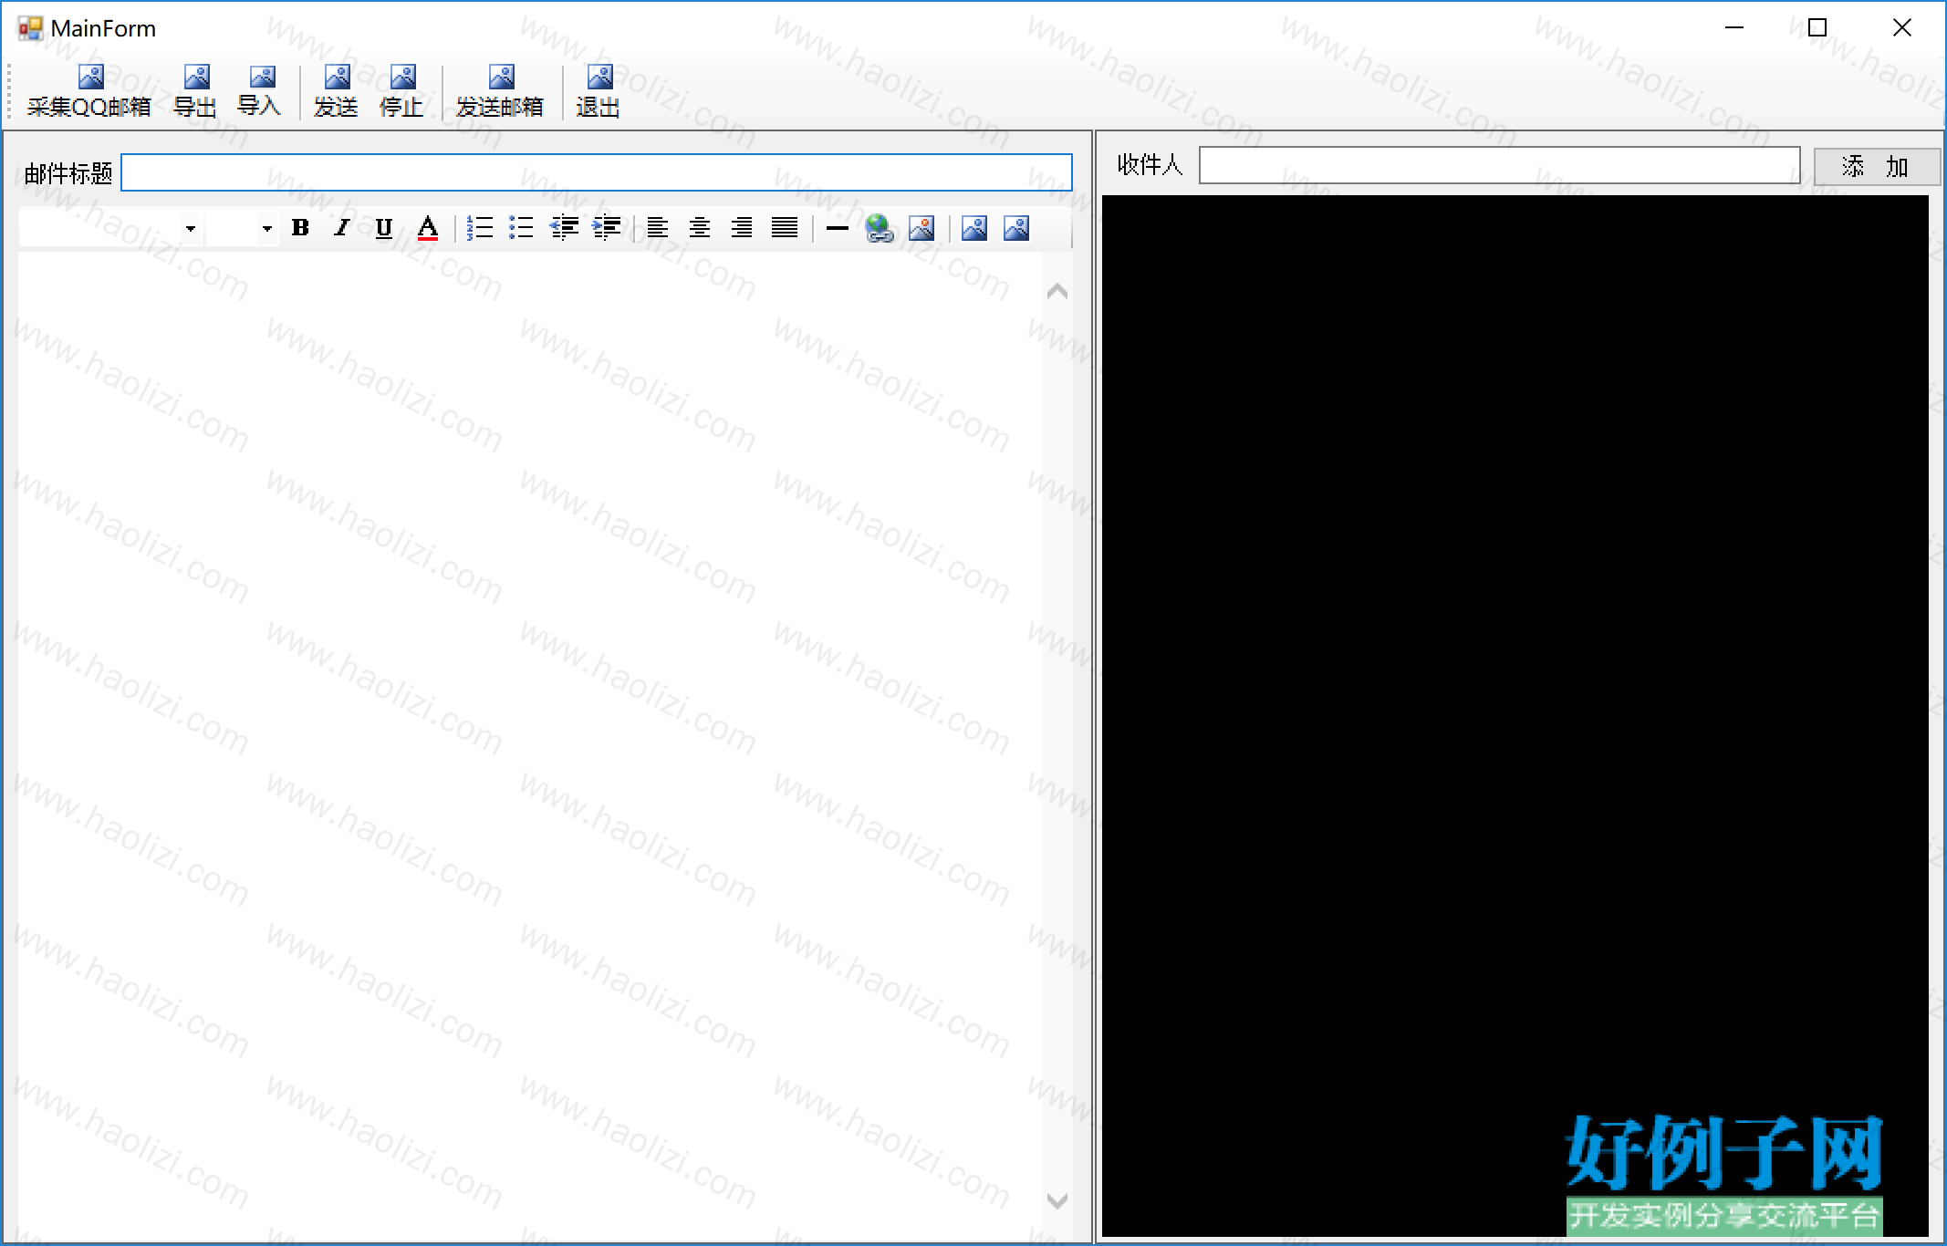Insert a numbered list

pyautogui.click(x=480, y=228)
